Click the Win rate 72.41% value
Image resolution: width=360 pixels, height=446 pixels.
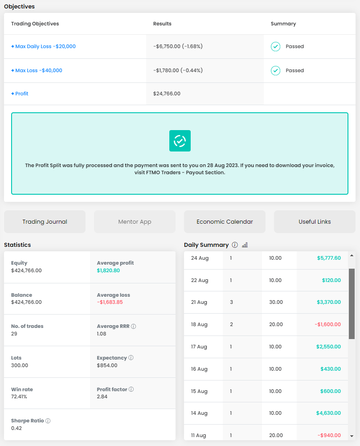pyautogui.click(x=19, y=397)
